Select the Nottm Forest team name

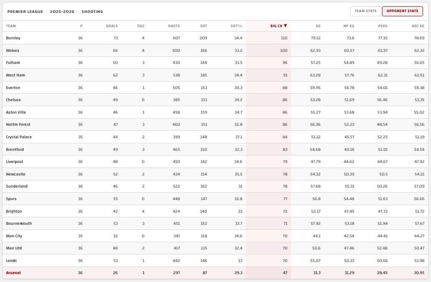point(18,124)
